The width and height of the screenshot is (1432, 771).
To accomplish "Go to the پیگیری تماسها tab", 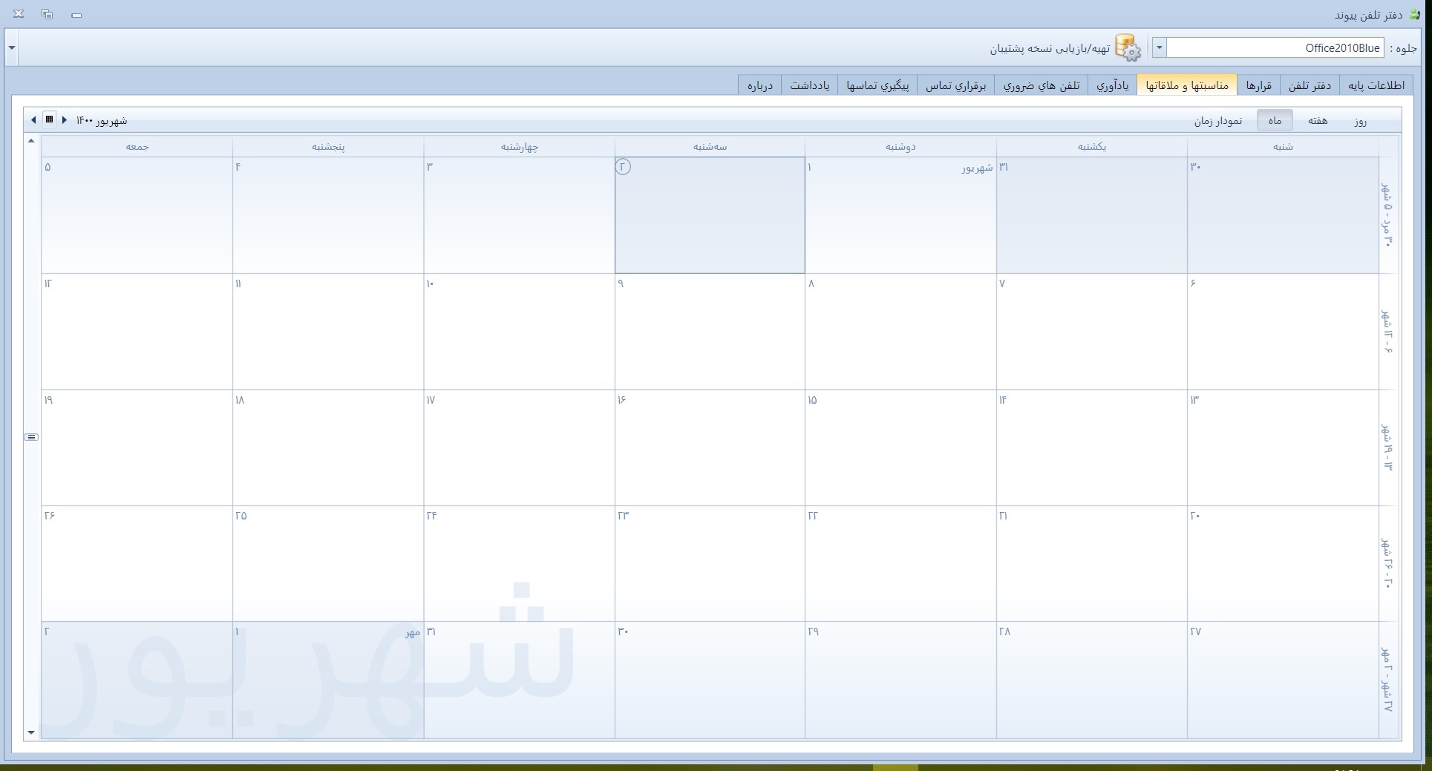I will point(877,85).
